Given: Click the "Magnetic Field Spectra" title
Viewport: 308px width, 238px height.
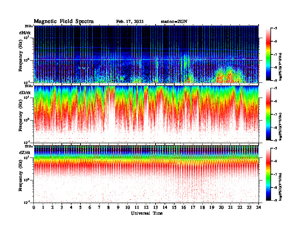Looking at the screenshot, I should click(64, 21).
